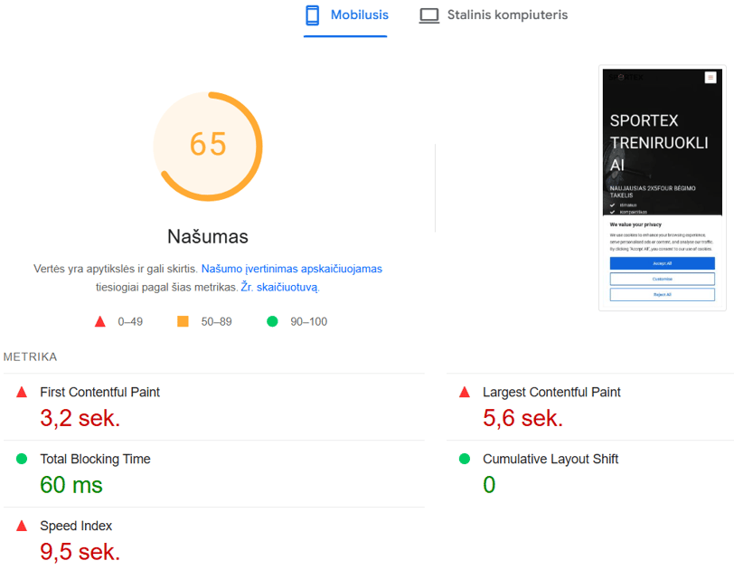The image size is (734, 570).
Task: Open the Našumo įvertinimas apskaičiuojamas link
Action: pos(292,269)
